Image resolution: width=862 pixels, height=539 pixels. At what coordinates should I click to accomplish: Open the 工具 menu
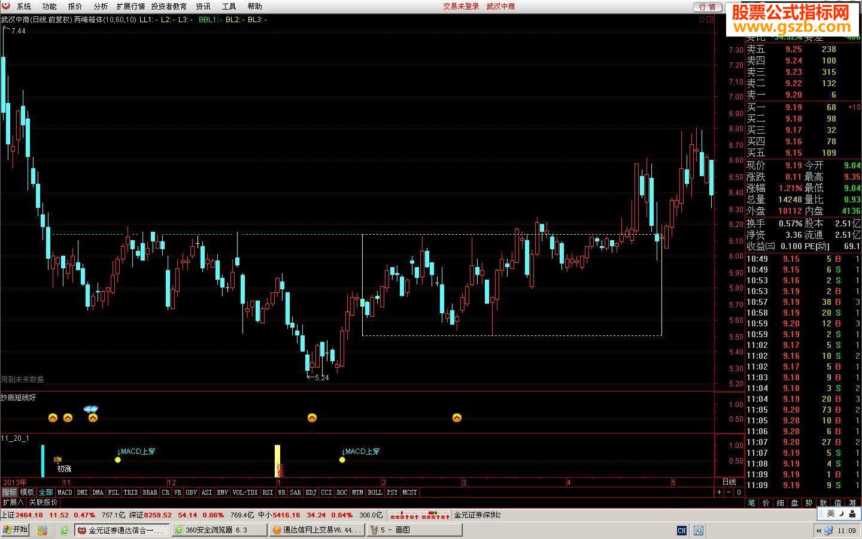point(229,6)
